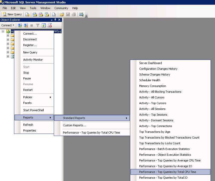Open the Server Dashboard report
Image resolution: width=215 pixels, height=181 pixels.
click(170, 63)
